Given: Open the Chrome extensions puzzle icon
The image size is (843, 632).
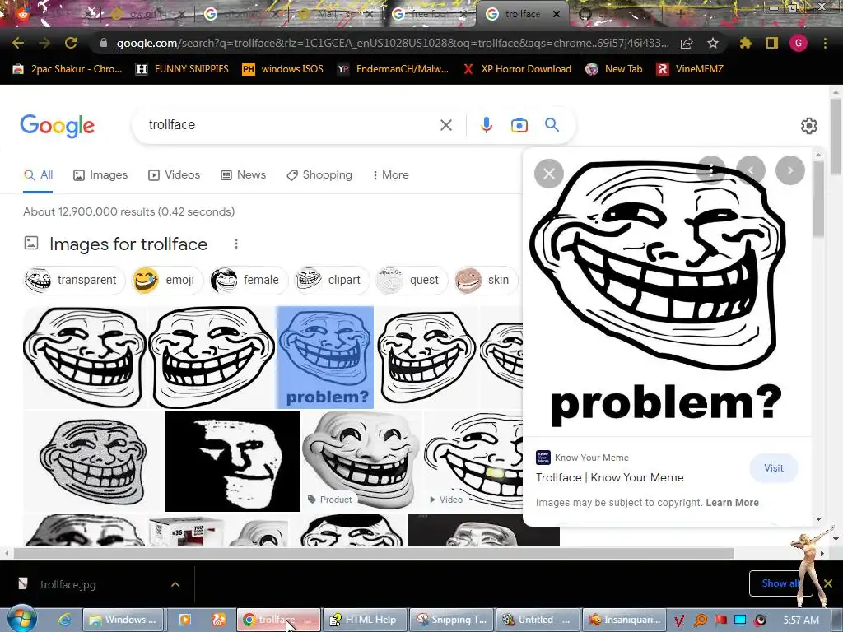Looking at the screenshot, I should click(x=746, y=43).
